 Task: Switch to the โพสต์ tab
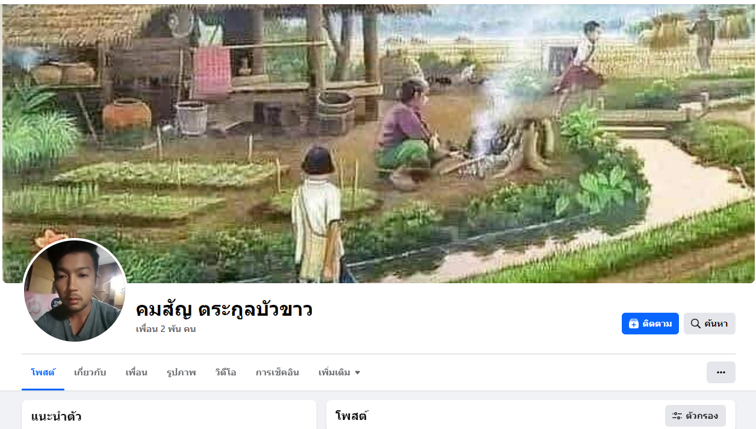43,372
